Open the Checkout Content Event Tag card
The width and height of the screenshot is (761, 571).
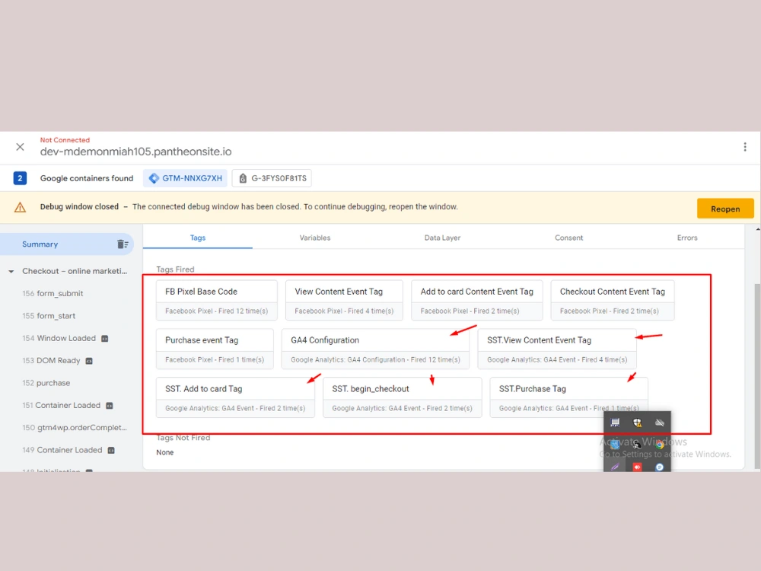pos(613,300)
